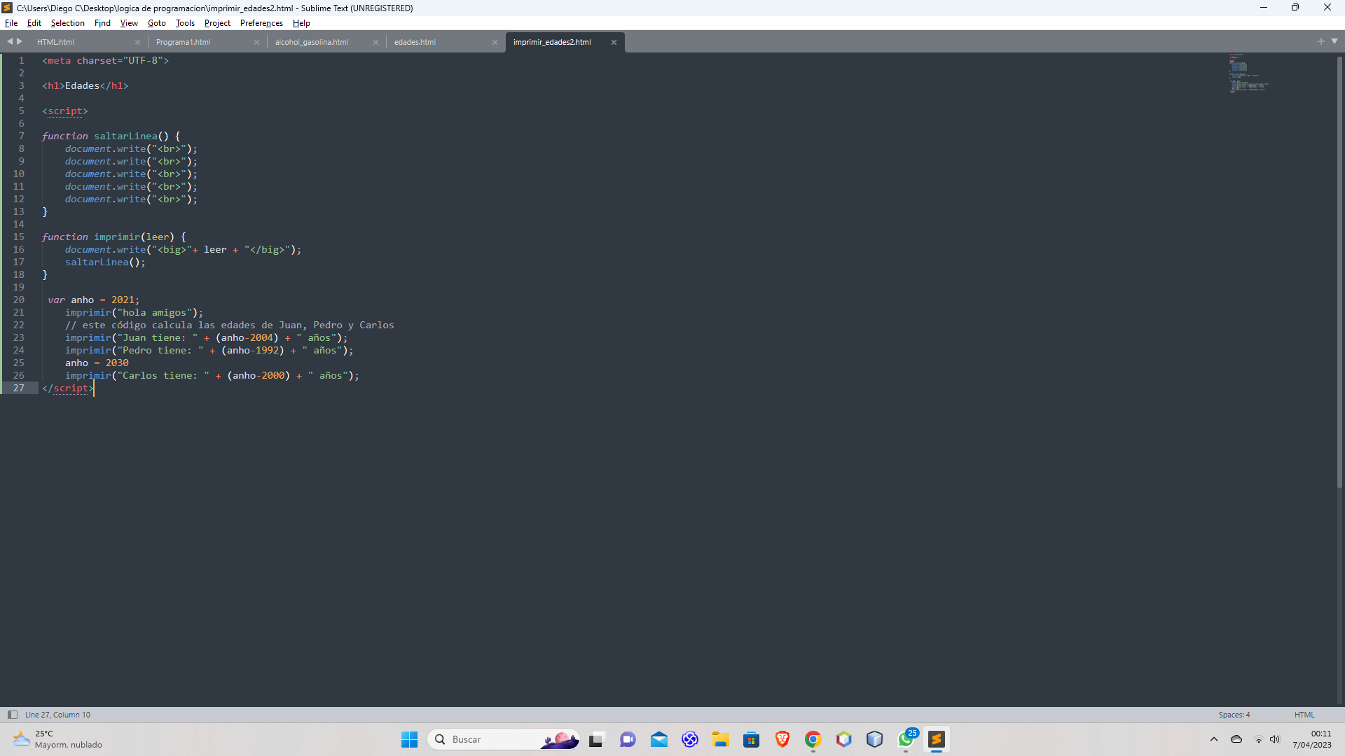Open the Tools menu
1345x756 pixels.
[x=185, y=23]
